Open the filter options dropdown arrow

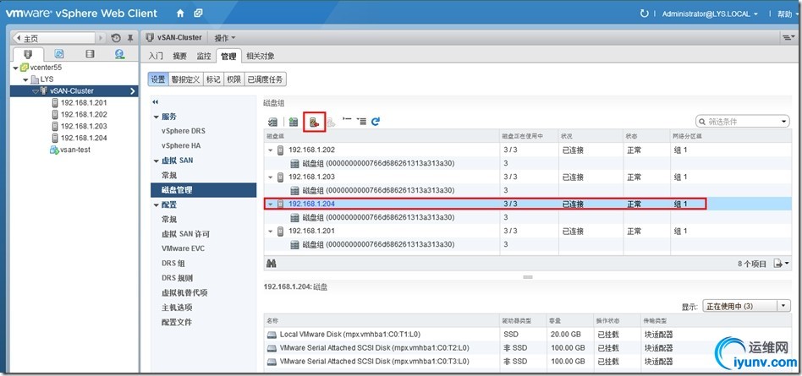click(784, 122)
